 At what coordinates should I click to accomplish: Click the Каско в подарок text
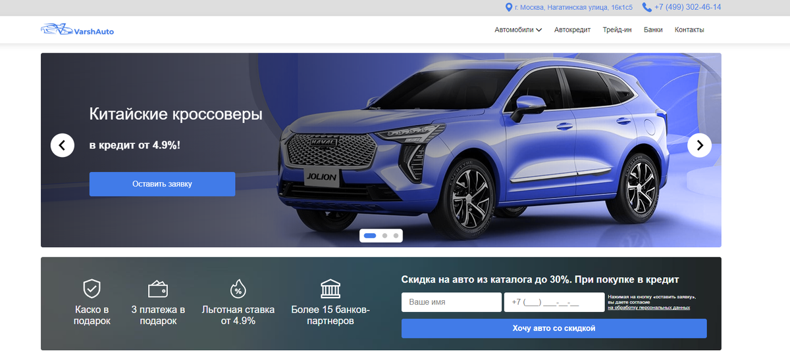point(92,315)
